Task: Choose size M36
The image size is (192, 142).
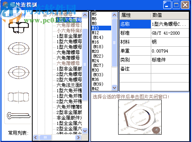Action: 95,79
